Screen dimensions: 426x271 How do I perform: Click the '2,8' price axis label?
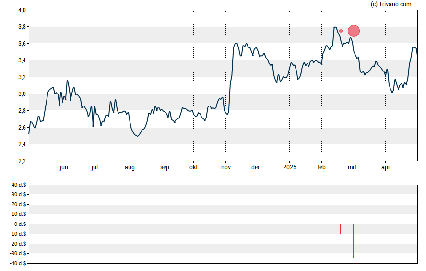click(22, 110)
